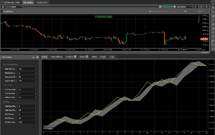Viewport: 215px width, 135px height.
Task: Select the rectangle shape tool in right toolbar
Action: [213, 45]
